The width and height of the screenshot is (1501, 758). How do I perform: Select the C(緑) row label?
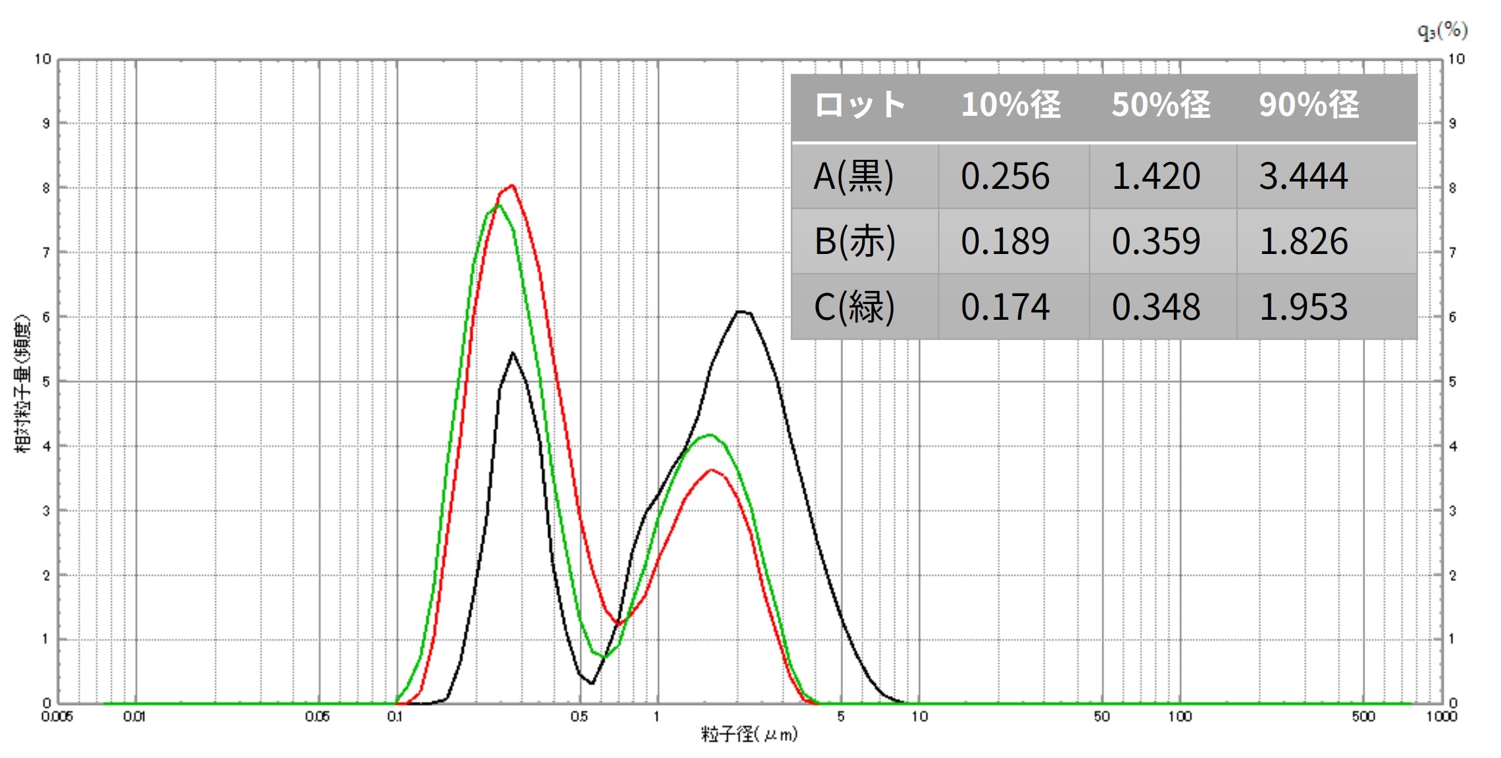854,307
